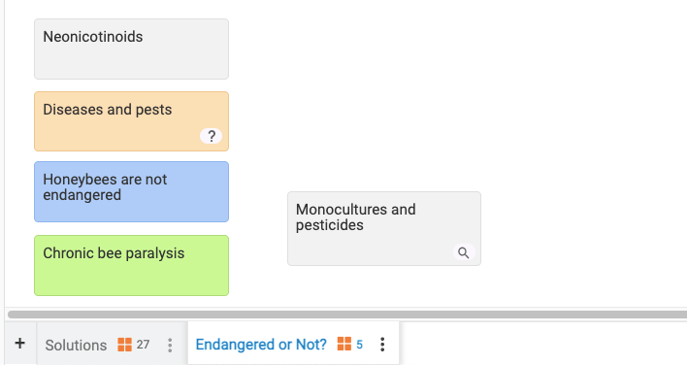Switch to the Solutions tab
Viewport: 687px width, 365px height.
click(x=76, y=346)
